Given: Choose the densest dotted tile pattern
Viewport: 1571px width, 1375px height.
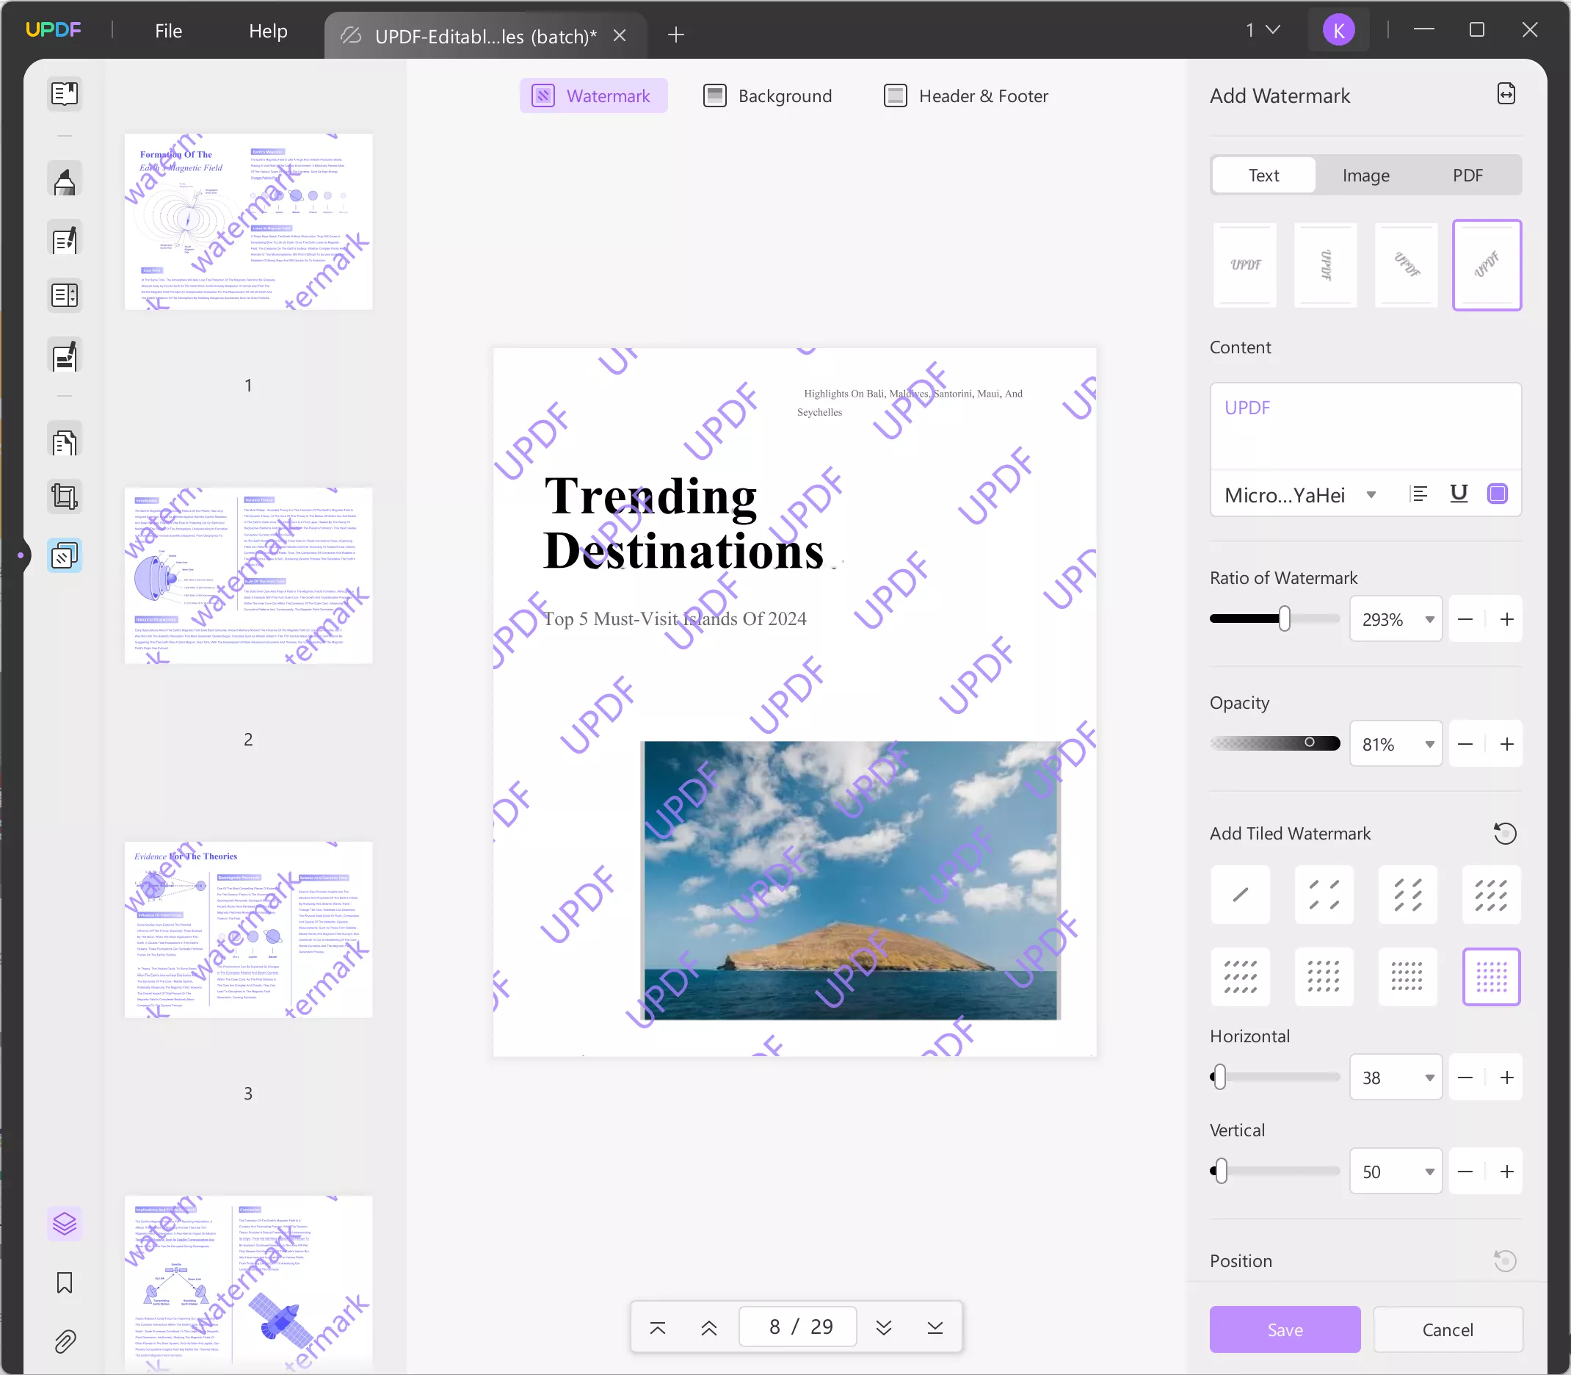Looking at the screenshot, I should point(1491,977).
